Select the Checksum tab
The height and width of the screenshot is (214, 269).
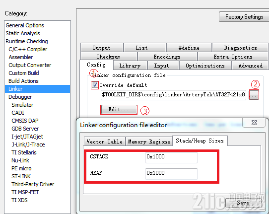click(x=108, y=57)
